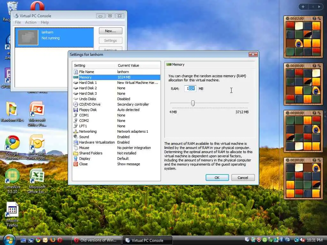Screen dimensions: 327x245
Task: Open the Action menu in Virtual PC Console
Action: pos(31,22)
